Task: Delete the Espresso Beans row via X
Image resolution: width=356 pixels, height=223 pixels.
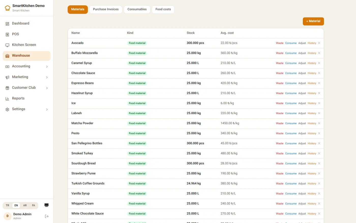Action: click(319, 83)
